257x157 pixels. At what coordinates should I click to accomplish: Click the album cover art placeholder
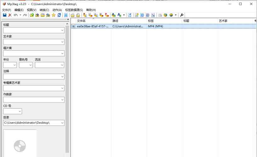click(x=20, y=144)
